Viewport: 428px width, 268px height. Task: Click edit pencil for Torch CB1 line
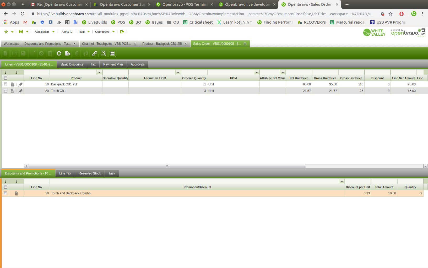[20, 91]
